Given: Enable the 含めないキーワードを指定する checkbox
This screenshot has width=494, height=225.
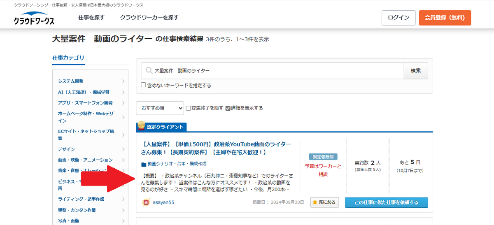Looking at the screenshot, I should coord(143,85).
